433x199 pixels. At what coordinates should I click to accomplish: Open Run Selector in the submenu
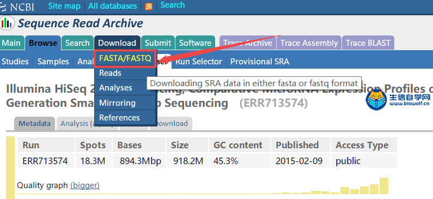click(x=199, y=62)
